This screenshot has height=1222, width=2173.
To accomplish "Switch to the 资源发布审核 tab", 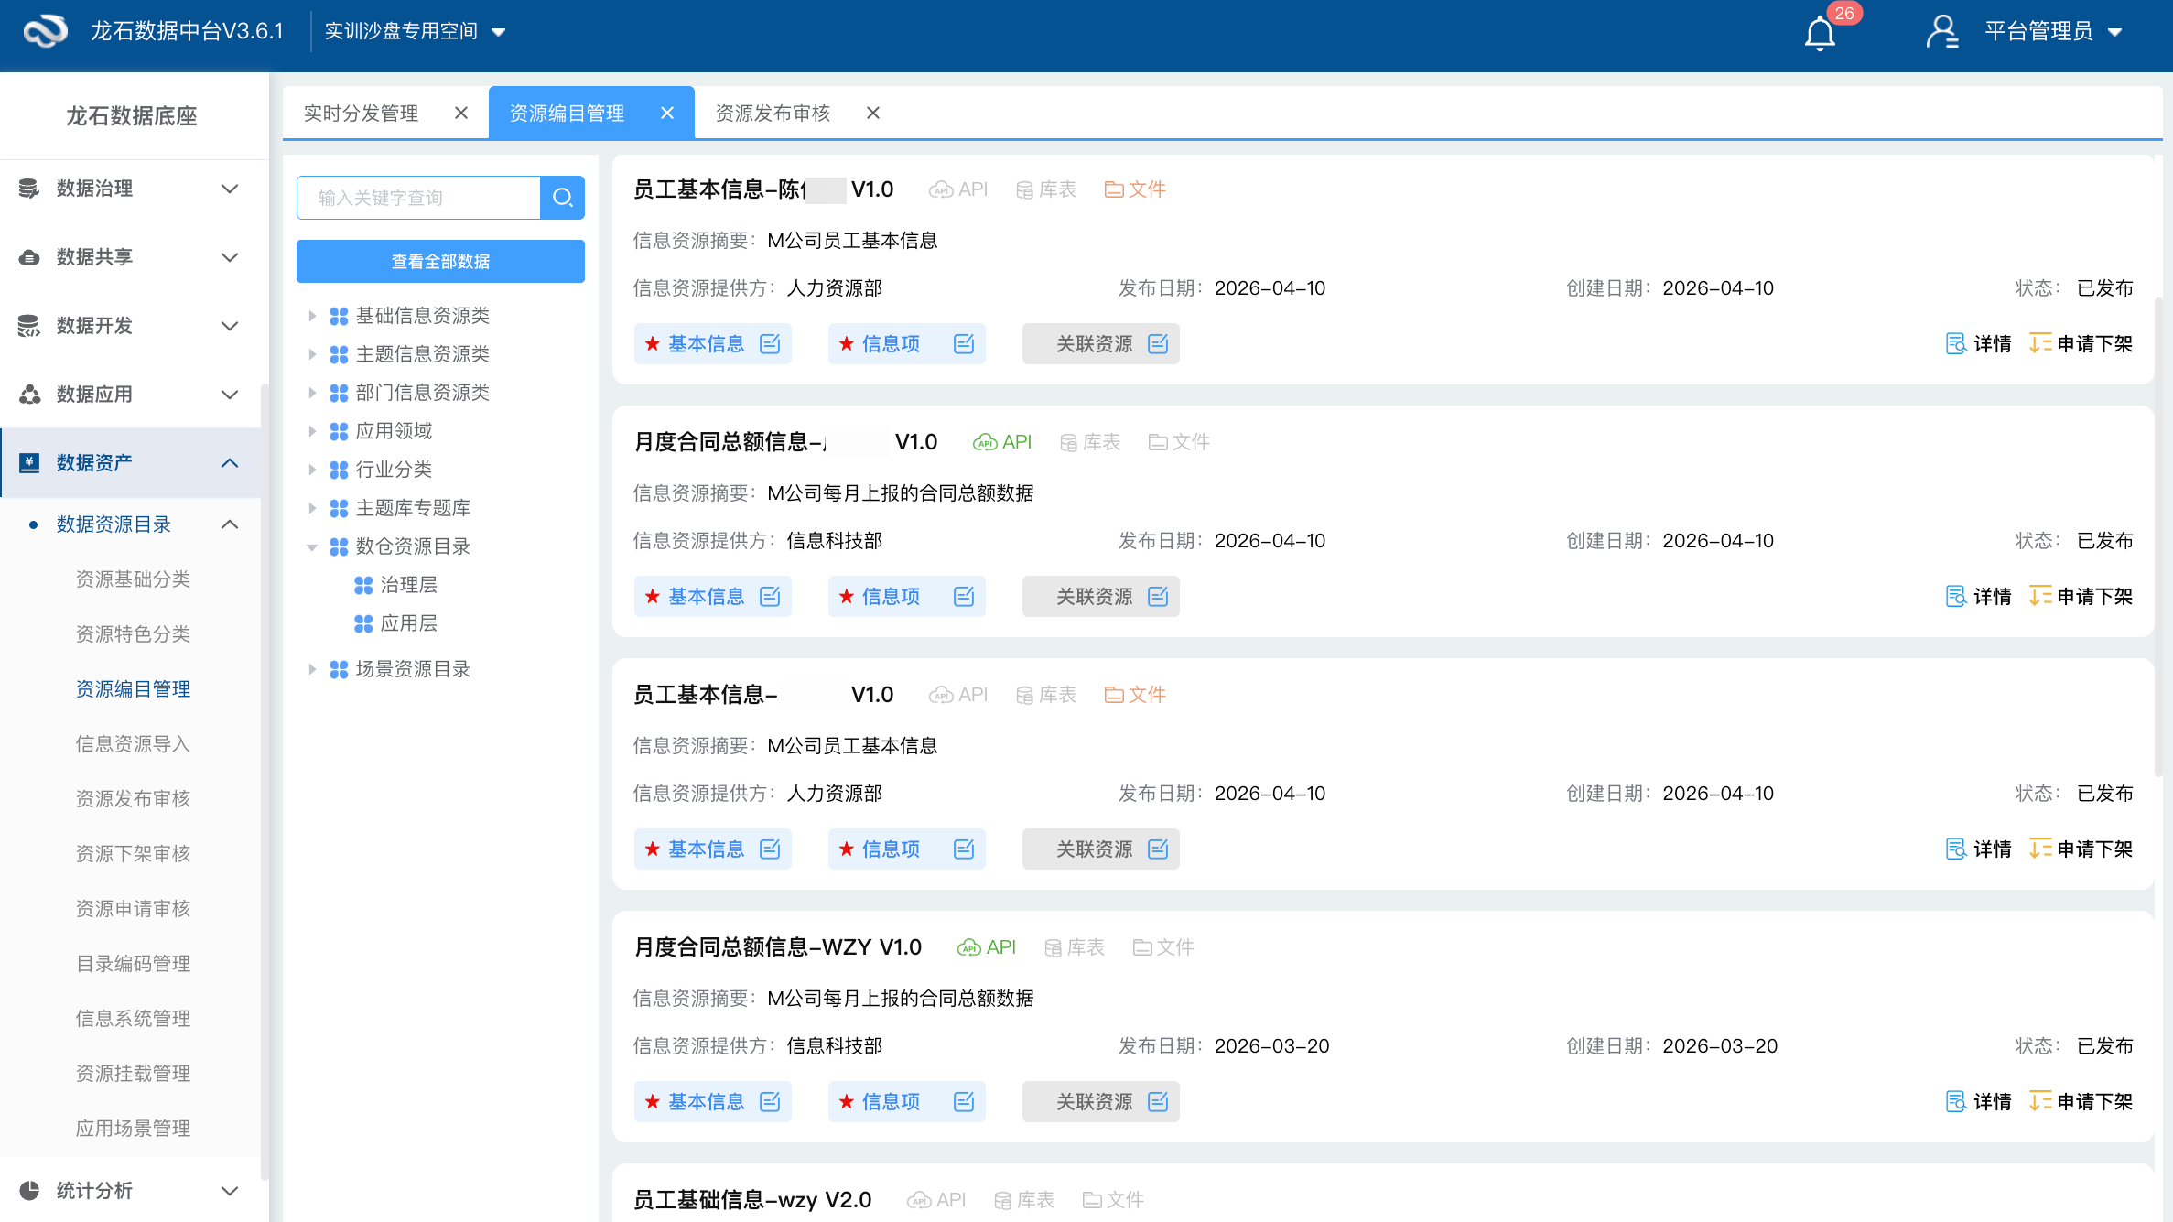I will pyautogui.click(x=773, y=112).
